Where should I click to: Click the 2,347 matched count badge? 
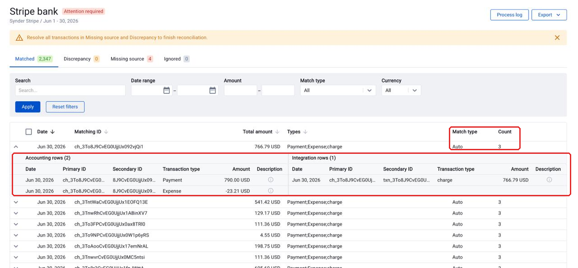click(45, 59)
